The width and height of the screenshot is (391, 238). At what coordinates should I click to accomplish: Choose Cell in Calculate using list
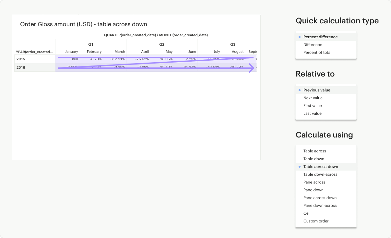[307, 213]
